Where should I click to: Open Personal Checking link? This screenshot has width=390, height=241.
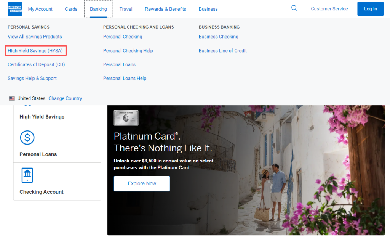(123, 37)
